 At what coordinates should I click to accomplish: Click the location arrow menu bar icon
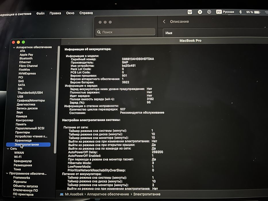coord(200,12)
